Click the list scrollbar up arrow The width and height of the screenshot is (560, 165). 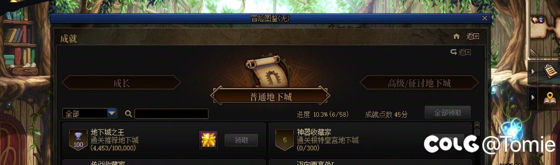[x=477, y=125]
